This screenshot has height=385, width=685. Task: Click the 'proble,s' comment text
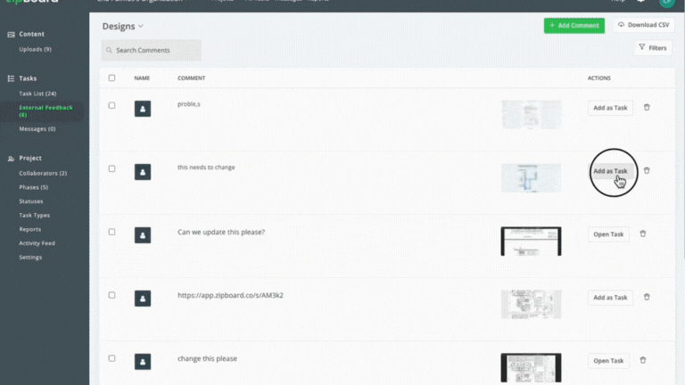pos(189,104)
